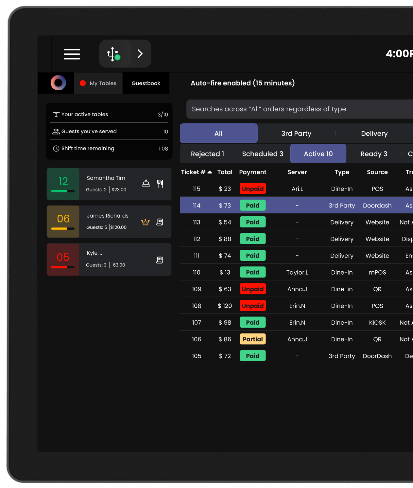Expand the chevron arrow next to USB icon

[x=140, y=54]
